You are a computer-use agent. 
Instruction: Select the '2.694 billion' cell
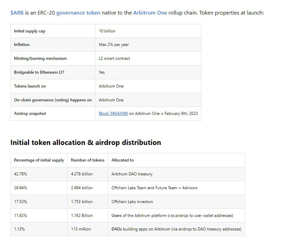(88, 188)
